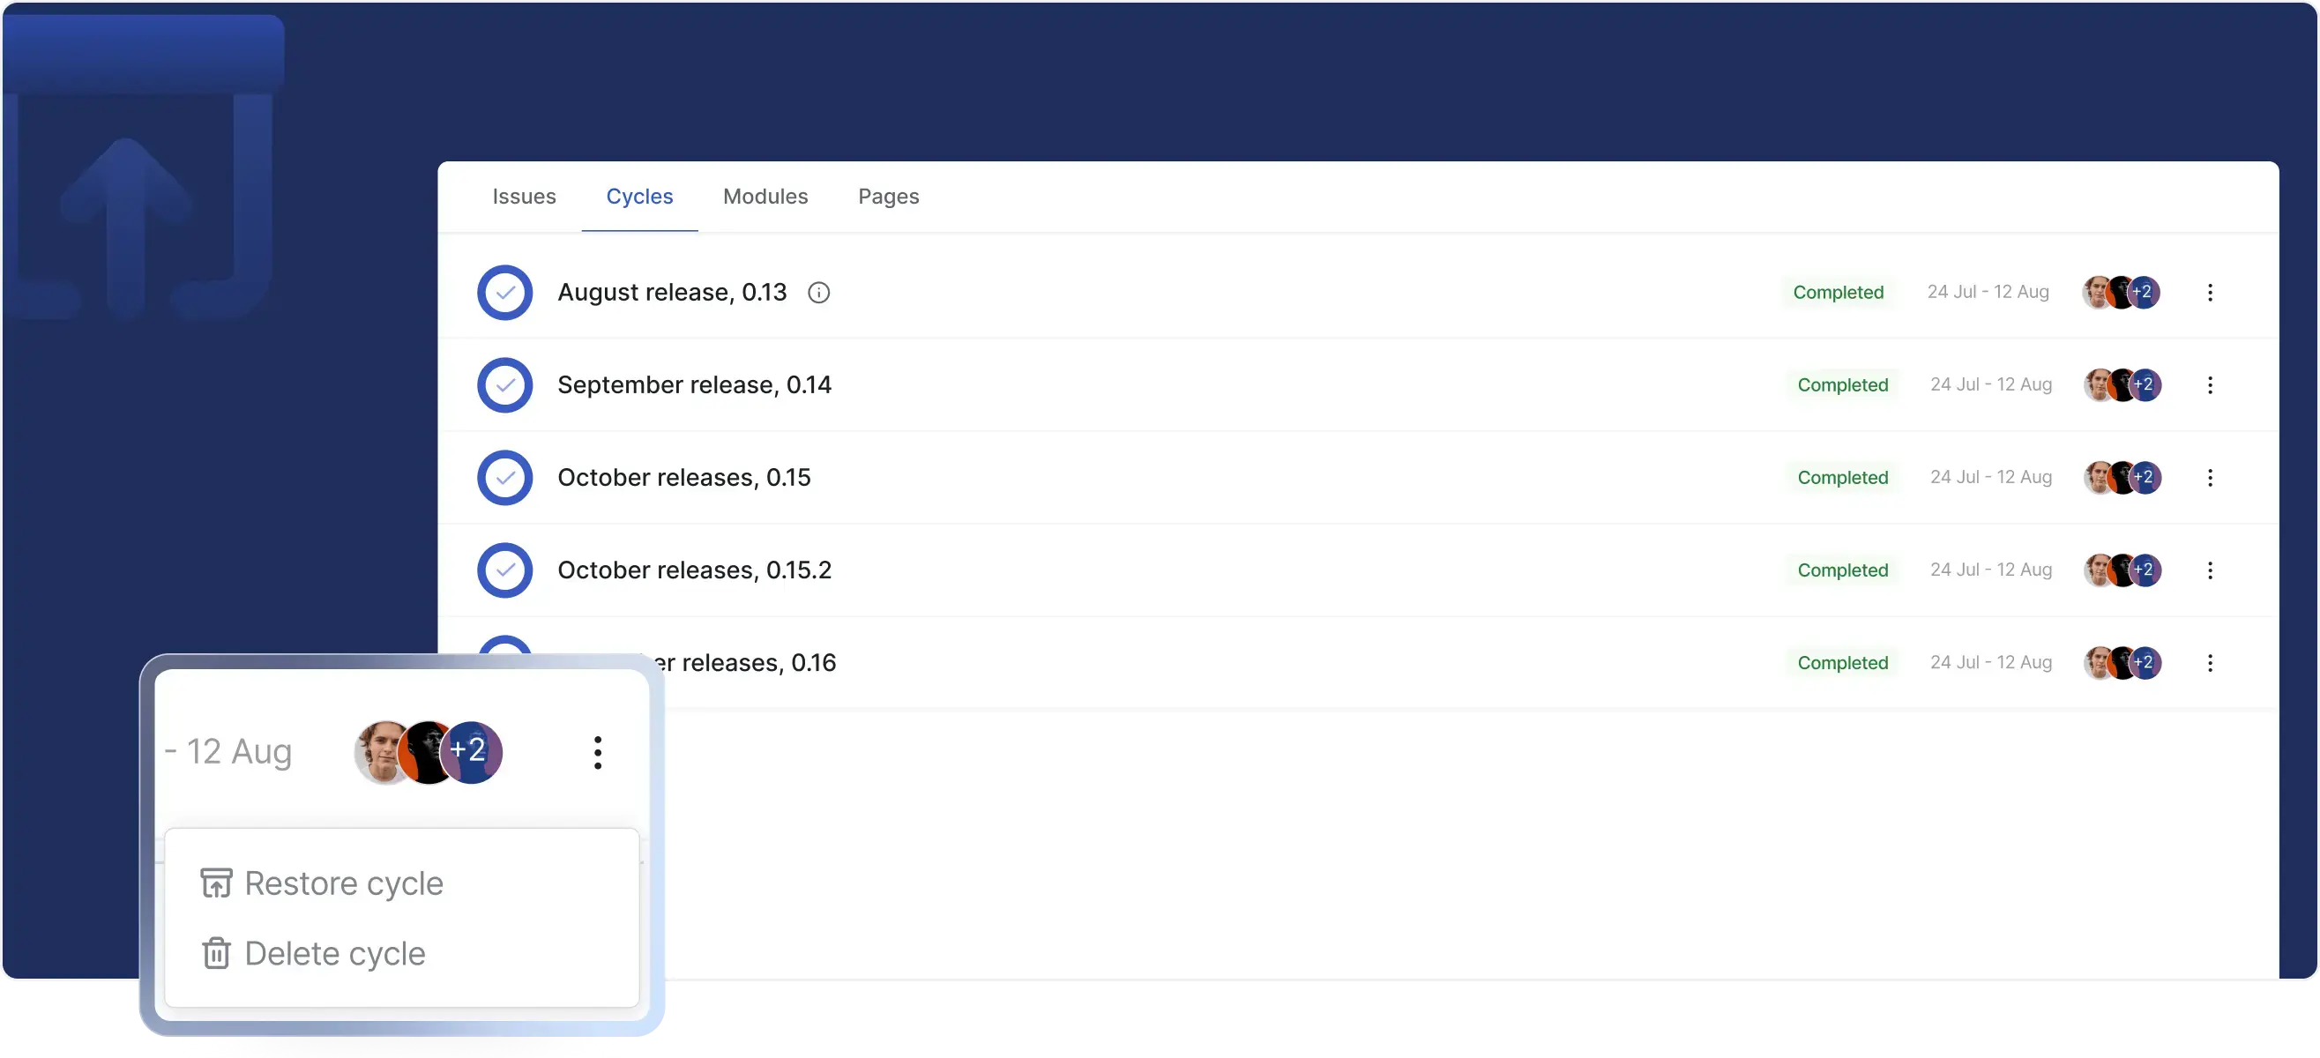Click the info icon beside August release
2320x1058 pixels.
tap(817, 293)
